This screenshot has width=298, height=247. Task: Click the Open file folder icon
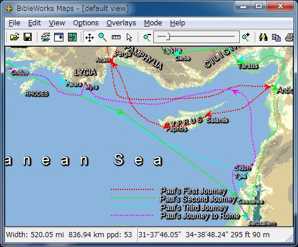pyautogui.click(x=14, y=37)
